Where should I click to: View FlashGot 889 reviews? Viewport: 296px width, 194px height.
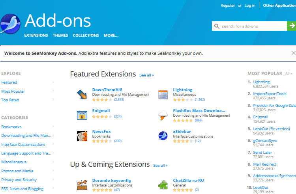[x=199, y=120]
